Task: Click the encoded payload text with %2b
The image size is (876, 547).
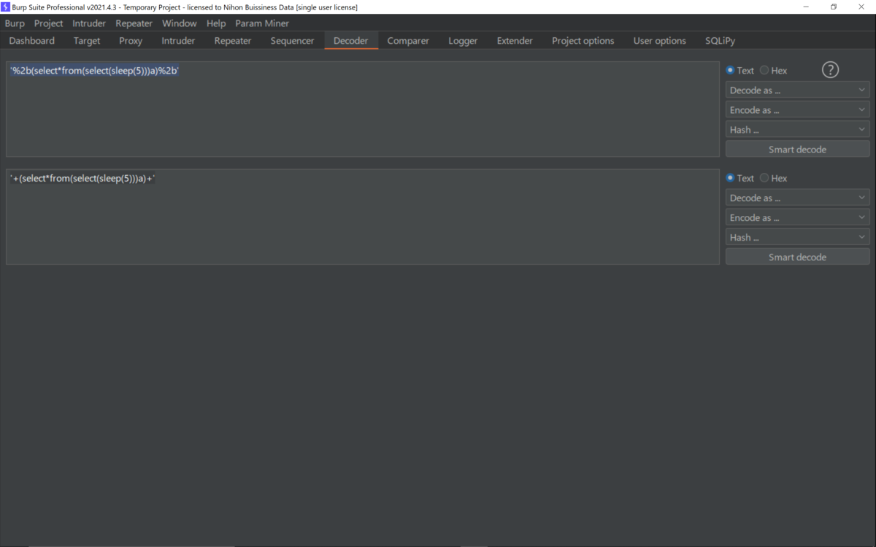Action: (x=95, y=71)
